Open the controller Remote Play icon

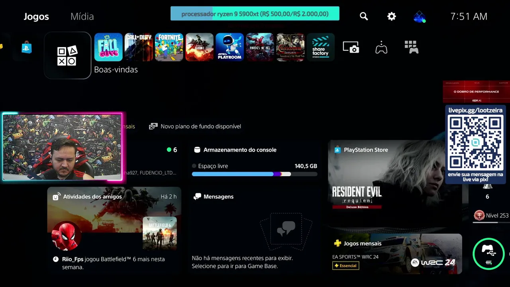381,47
